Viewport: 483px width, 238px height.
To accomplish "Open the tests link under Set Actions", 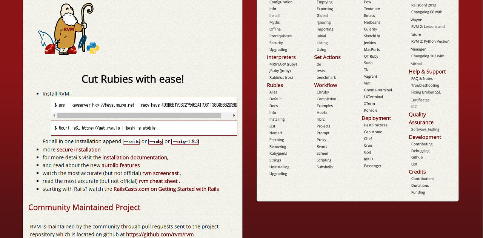I will pyautogui.click(x=321, y=71).
